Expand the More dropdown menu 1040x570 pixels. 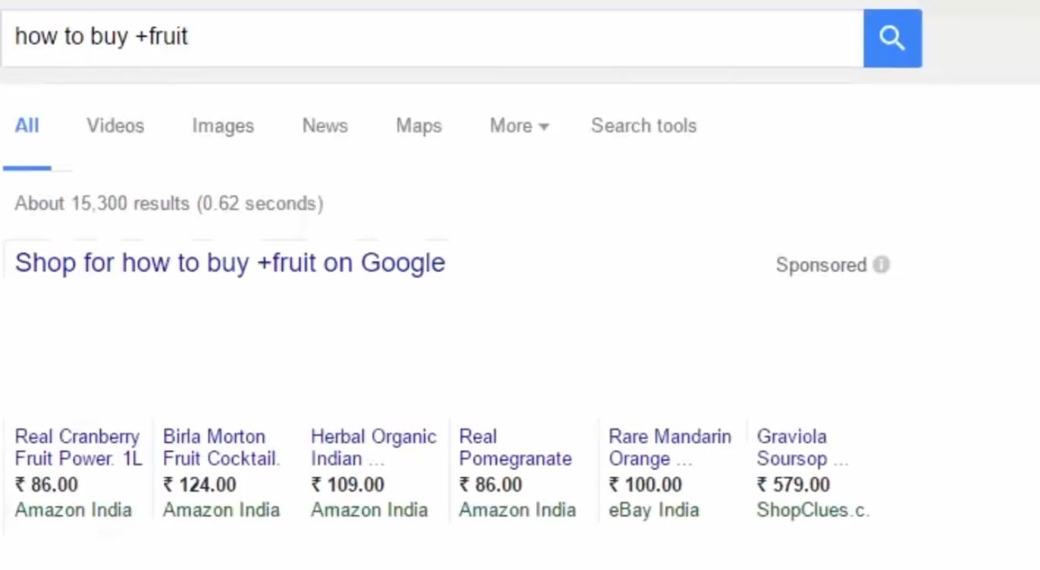pyautogui.click(x=518, y=126)
